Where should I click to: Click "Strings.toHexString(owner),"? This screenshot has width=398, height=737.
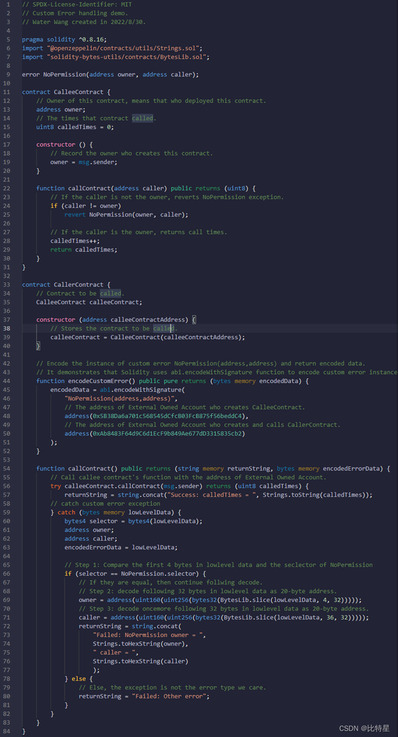point(140,644)
